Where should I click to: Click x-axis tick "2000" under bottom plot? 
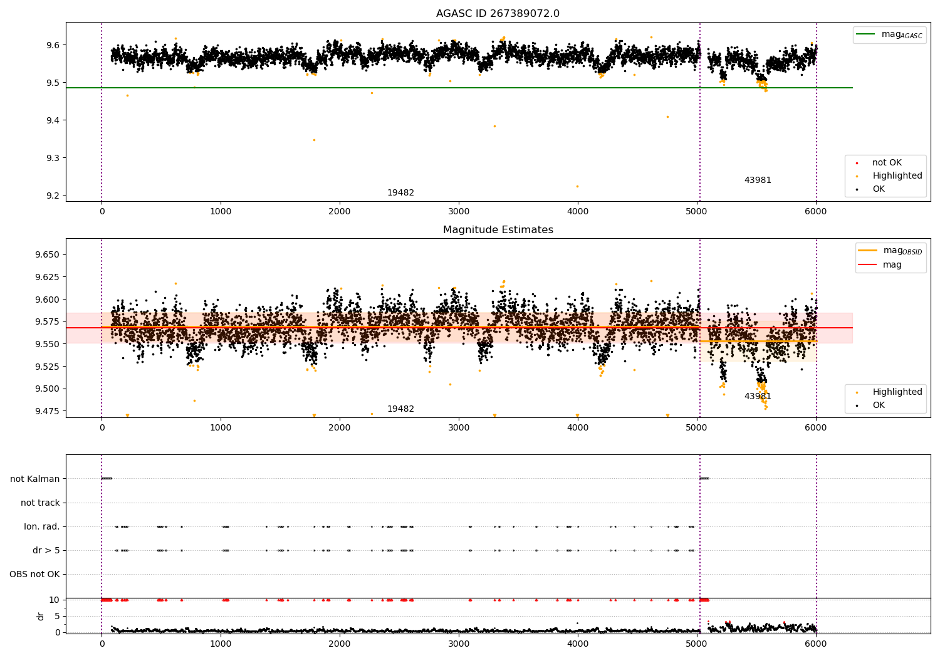coord(340,644)
